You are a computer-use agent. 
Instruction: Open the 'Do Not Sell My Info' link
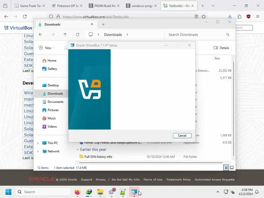[x=126, y=179]
